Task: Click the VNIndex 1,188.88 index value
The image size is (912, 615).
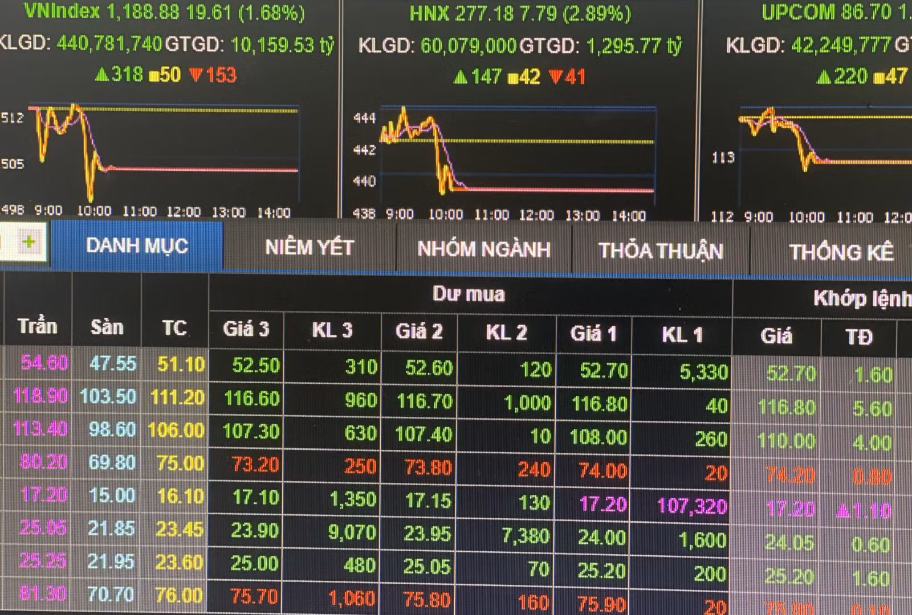Action: point(143,11)
